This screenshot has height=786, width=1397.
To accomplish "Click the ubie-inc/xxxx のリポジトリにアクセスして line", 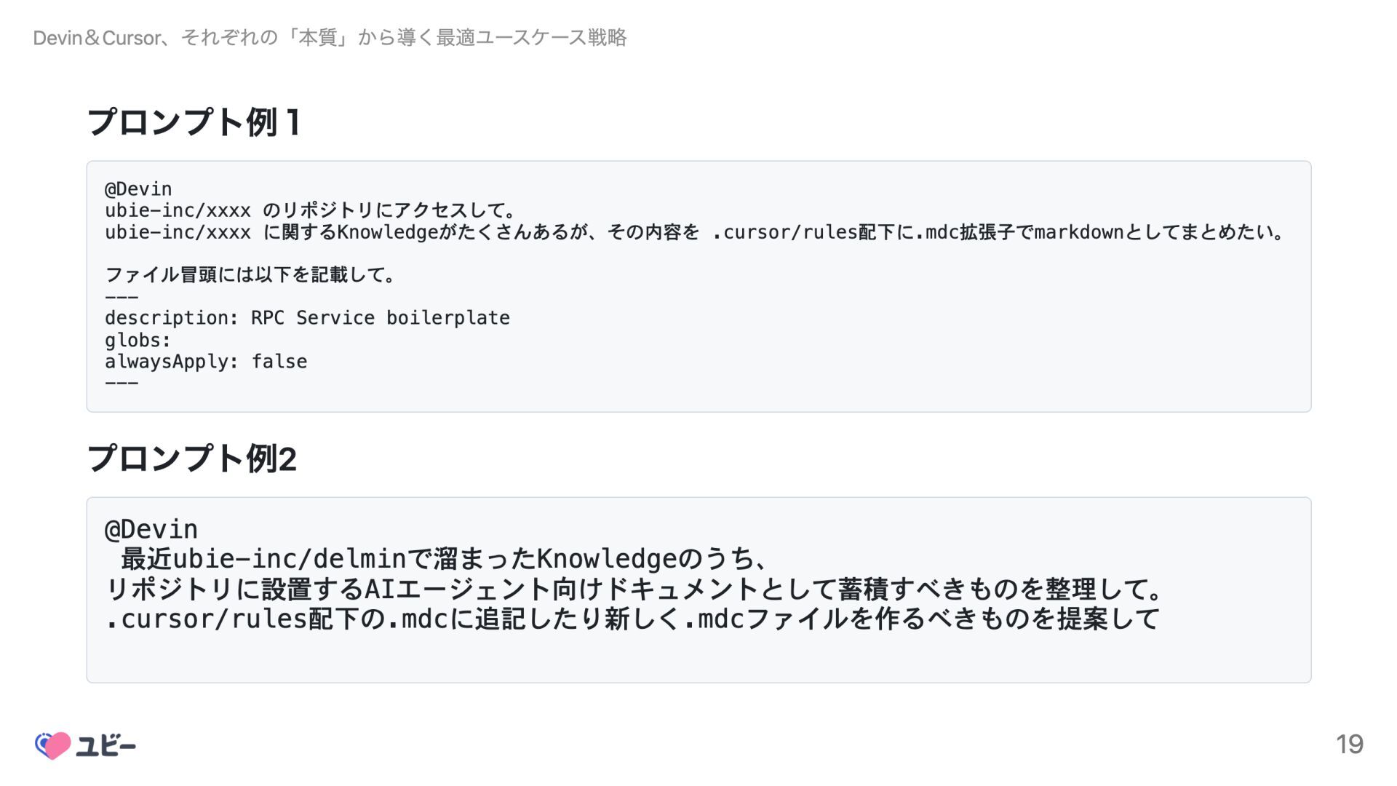I will click(311, 211).
